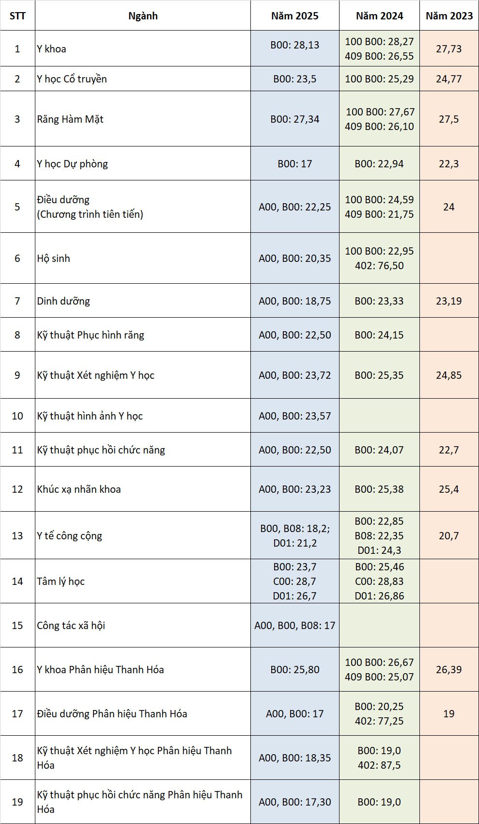Image resolution: width=479 pixels, height=824 pixels.
Task: Select the 26,39 score cell
Action: (449, 669)
